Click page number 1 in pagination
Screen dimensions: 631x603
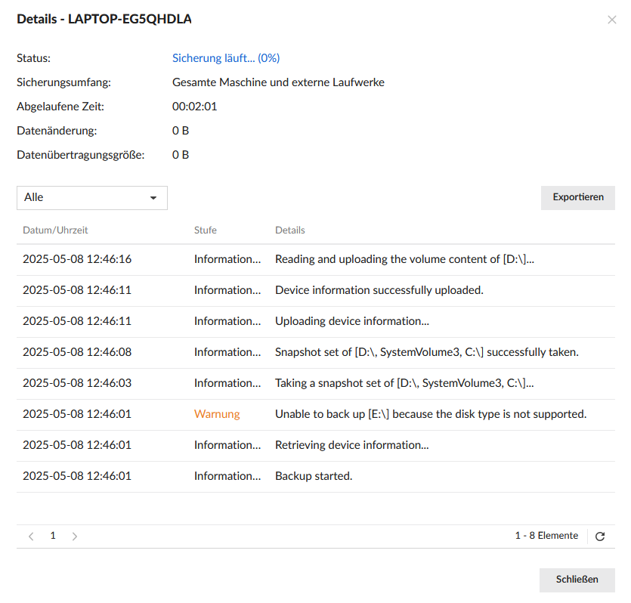53,536
